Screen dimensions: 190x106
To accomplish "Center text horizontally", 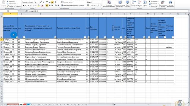I will pos(50,5).
